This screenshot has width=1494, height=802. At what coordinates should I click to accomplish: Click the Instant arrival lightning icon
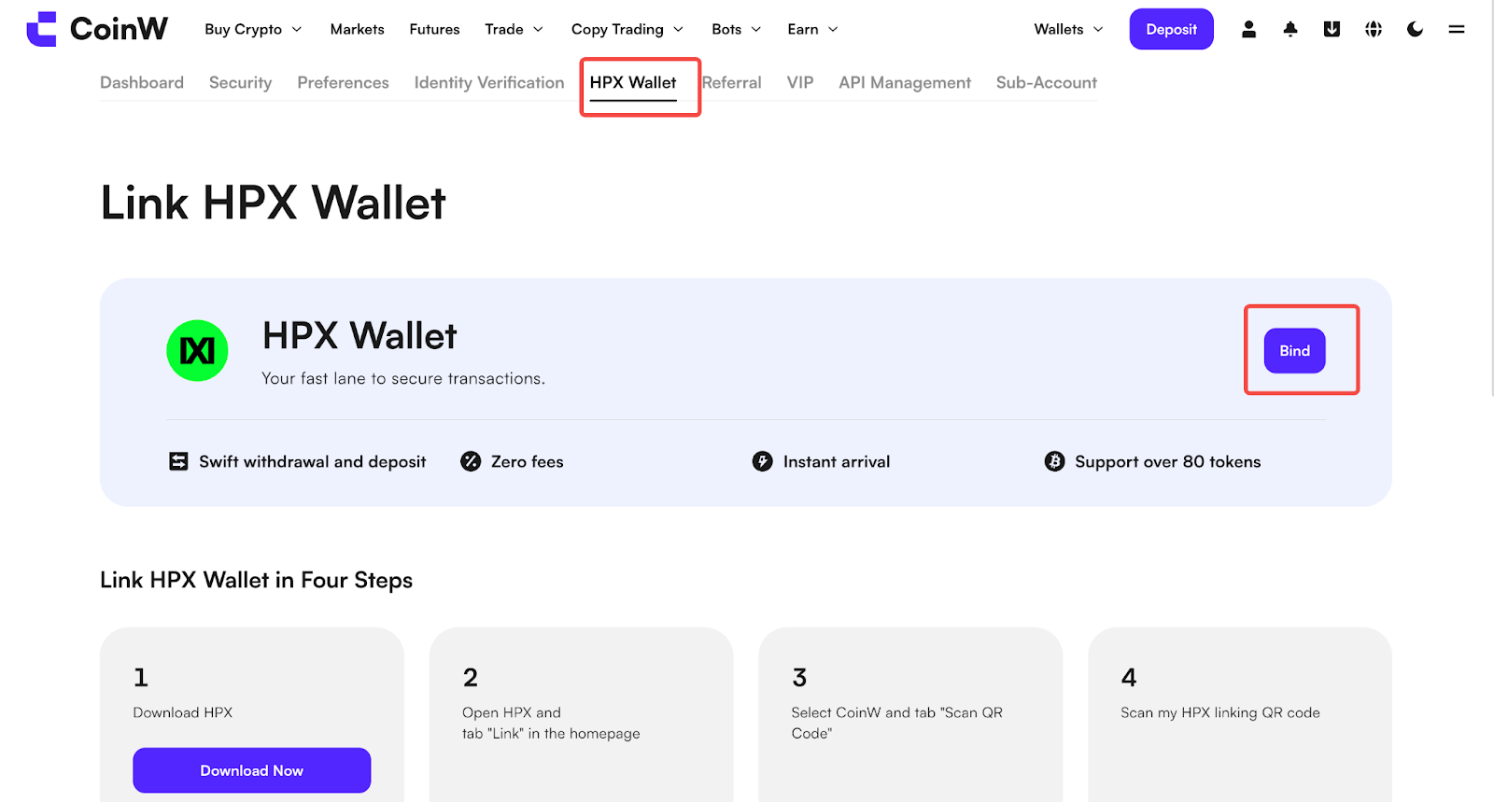pyautogui.click(x=763, y=461)
